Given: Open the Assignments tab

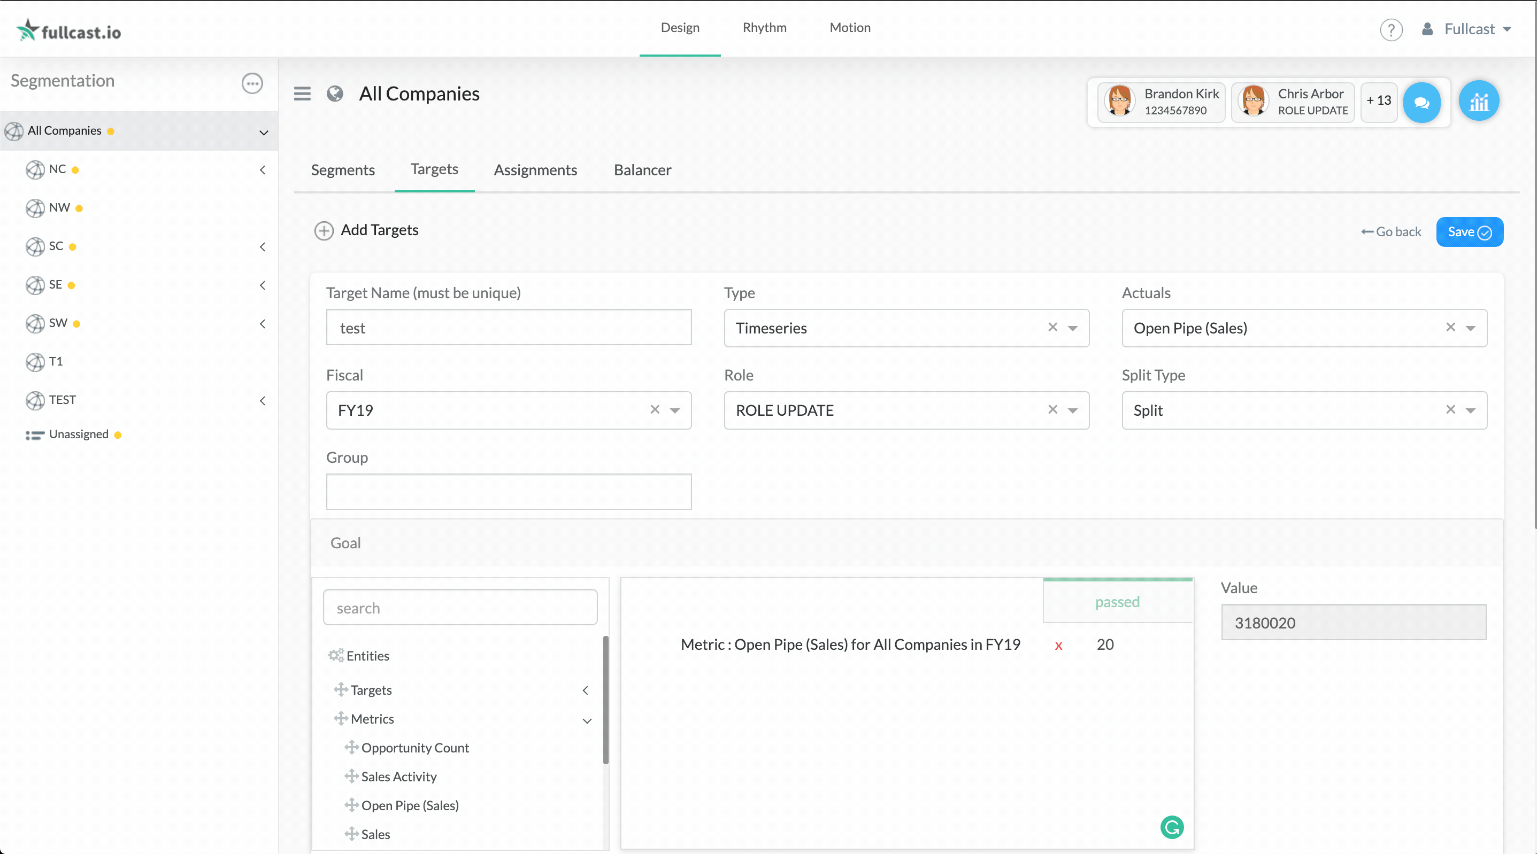Looking at the screenshot, I should [x=535, y=170].
